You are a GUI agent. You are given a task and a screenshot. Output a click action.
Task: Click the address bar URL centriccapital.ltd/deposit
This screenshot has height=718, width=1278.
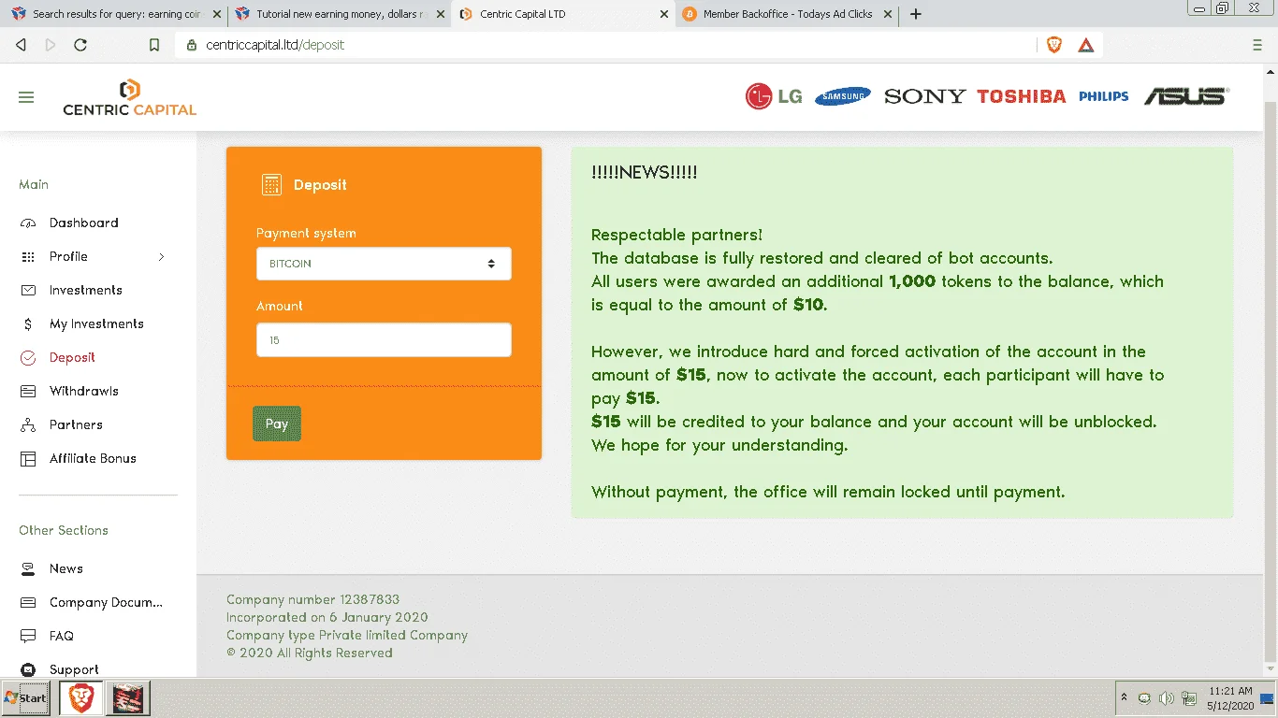pos(275,45)
